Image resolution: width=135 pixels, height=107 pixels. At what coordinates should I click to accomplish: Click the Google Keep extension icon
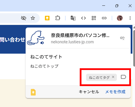(x=47, y=18)
